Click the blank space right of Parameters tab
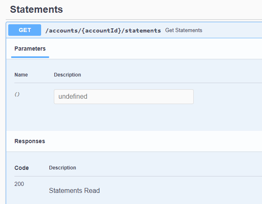 pyautogui.click(x=155, y=49)
